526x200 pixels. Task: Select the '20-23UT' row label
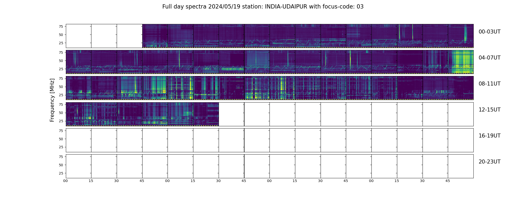pyautogui.click(x=489, y=162)
